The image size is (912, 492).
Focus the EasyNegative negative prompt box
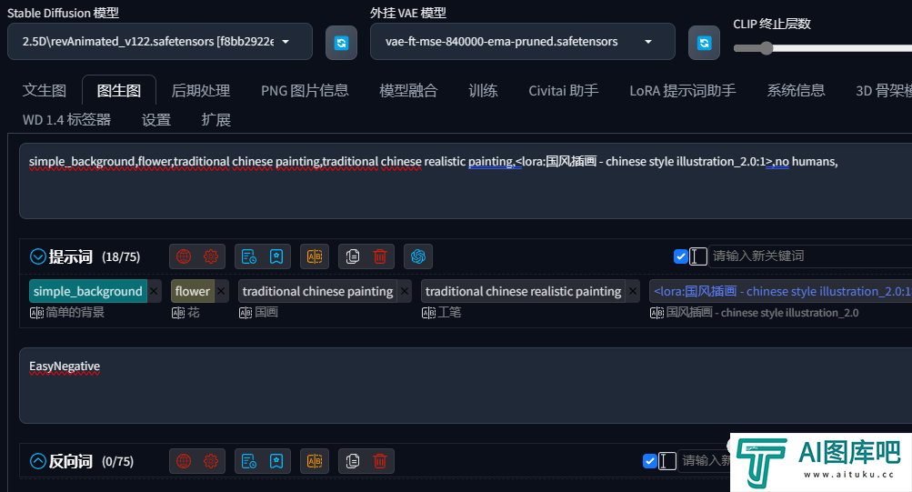466,386
